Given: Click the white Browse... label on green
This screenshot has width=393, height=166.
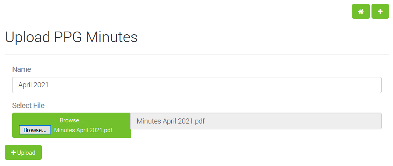Looking at the screenshot, I should [71, 120].
